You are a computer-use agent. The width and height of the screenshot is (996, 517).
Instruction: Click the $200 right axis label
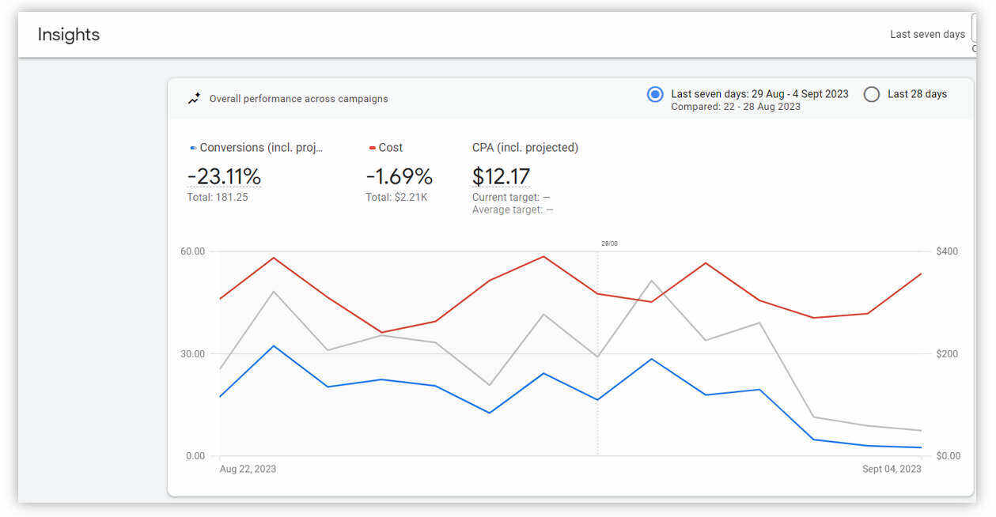click(x=947, y=353)
